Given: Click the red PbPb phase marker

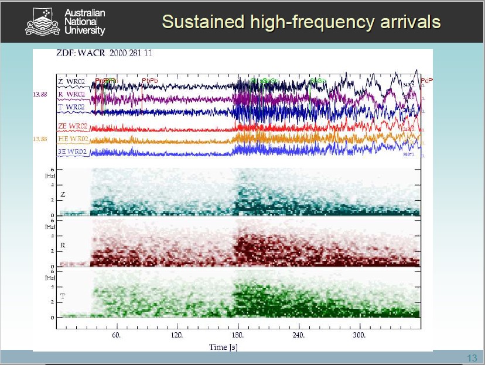Looking at the screenshot, I should pos(150,81).
